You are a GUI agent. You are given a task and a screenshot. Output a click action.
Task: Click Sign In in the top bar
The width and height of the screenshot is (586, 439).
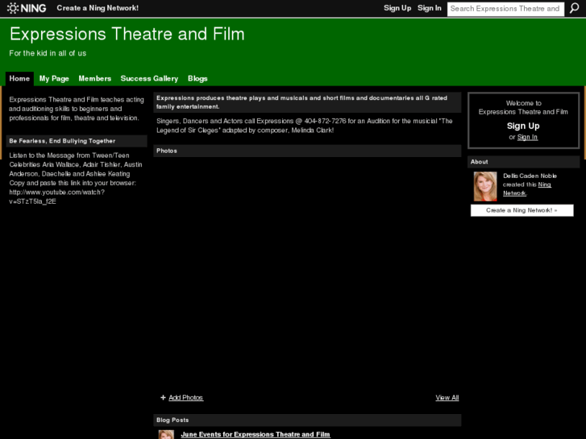(x=430, y=8)
